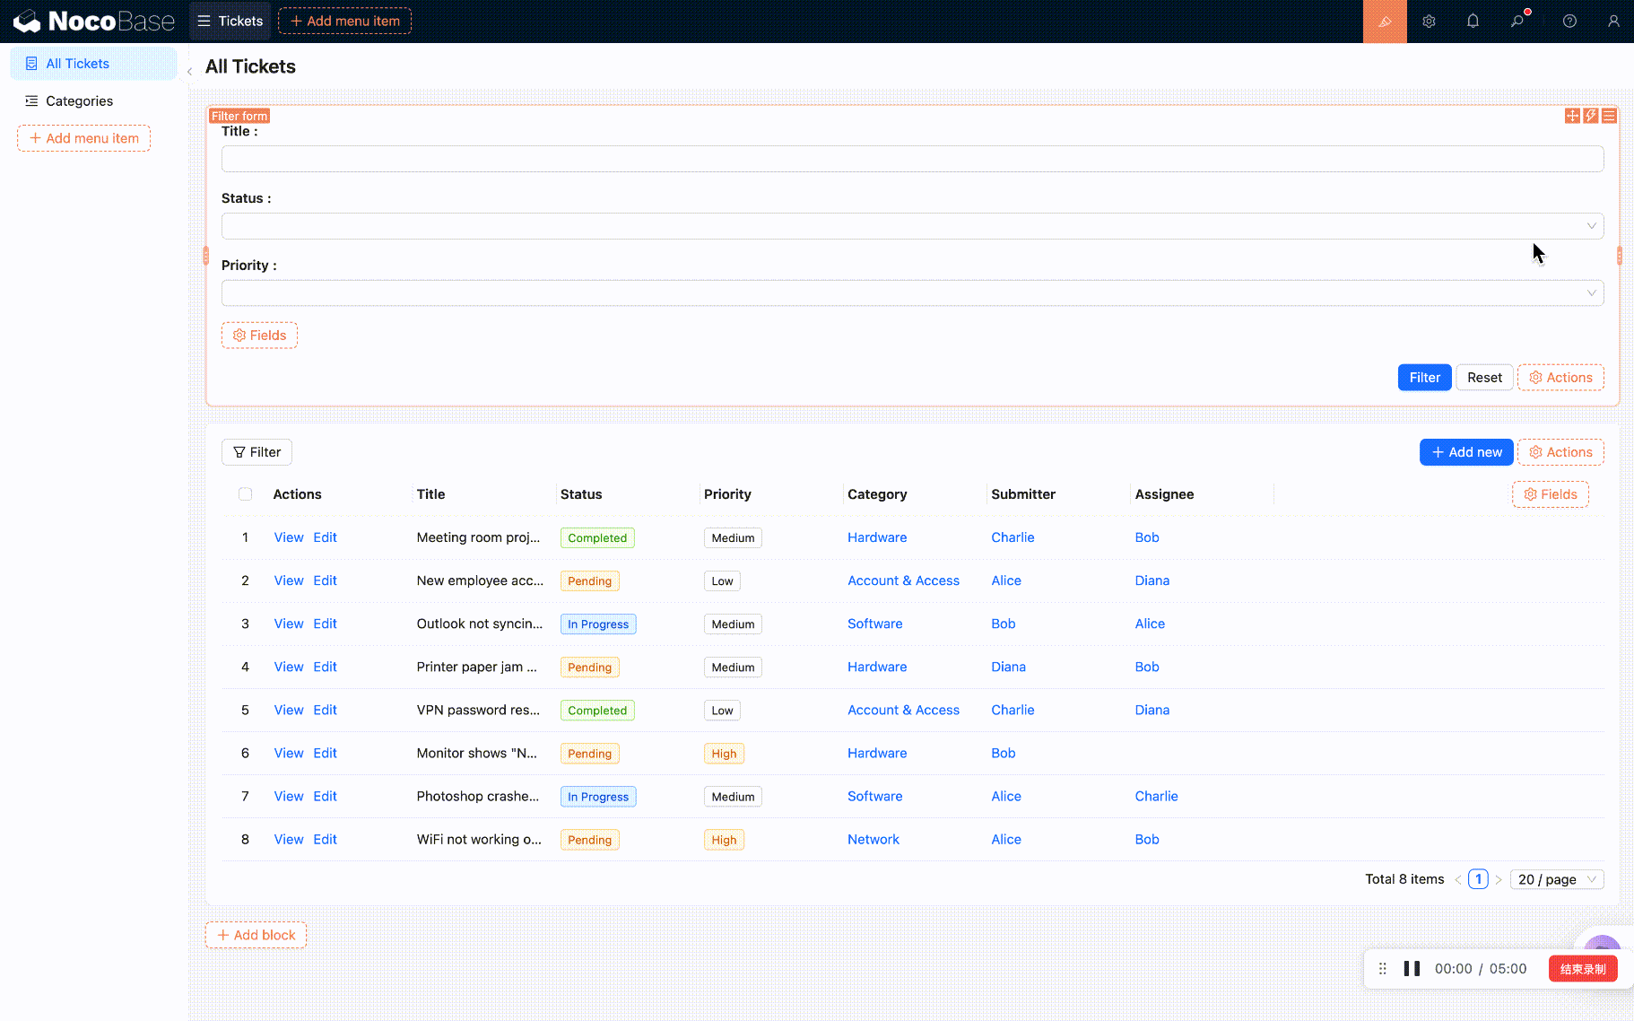
Task: Open the help question mark icon
Action: pos(1569,22)
